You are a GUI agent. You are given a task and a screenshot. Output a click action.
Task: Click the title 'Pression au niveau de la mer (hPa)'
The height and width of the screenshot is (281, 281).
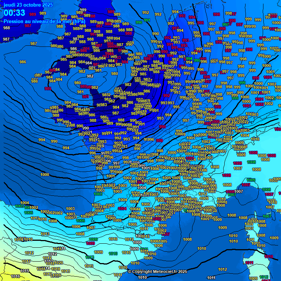tap(44, 22)
